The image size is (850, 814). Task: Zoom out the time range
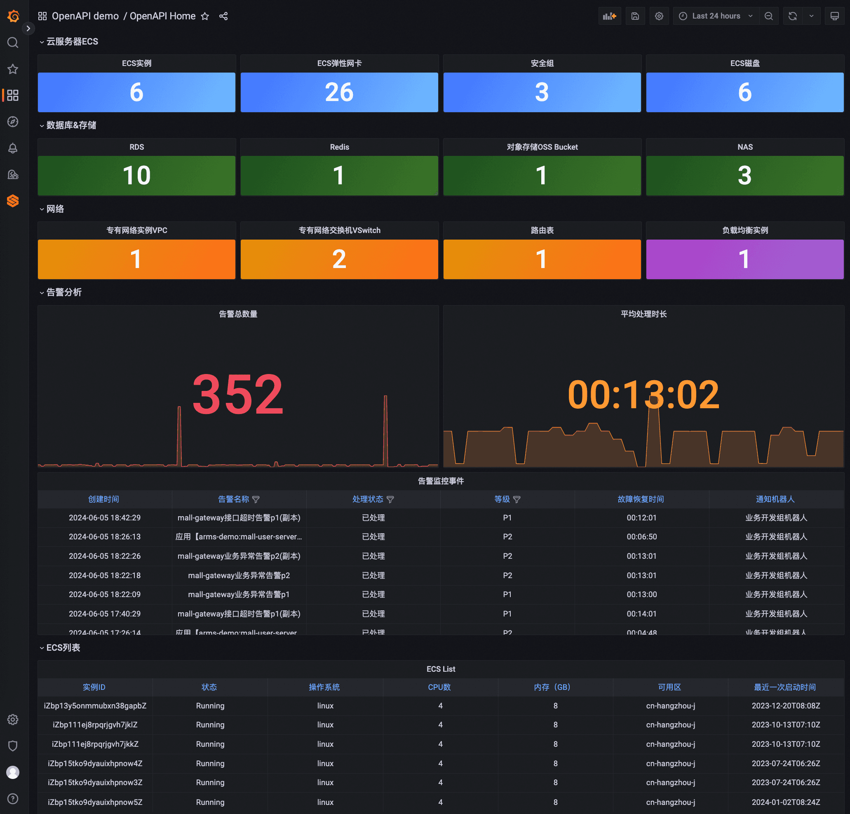tap(768, 16)
